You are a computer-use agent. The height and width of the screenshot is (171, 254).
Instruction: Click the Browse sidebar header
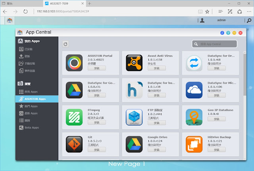pos(24,84)
